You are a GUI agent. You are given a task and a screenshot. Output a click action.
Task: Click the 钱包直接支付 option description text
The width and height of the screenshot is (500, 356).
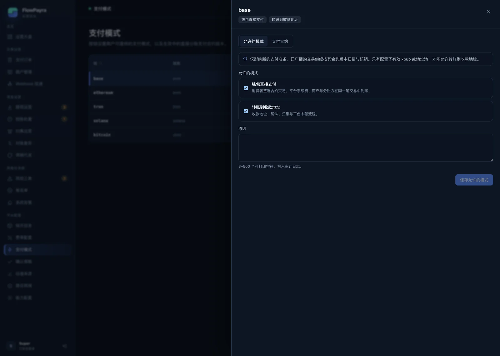[312, 91]
